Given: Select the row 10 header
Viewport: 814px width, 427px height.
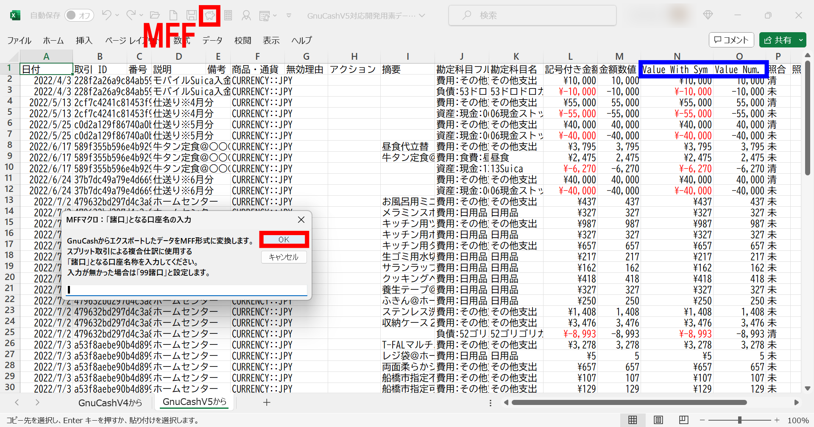Looking at the screenshot, I should pos(9,167).
